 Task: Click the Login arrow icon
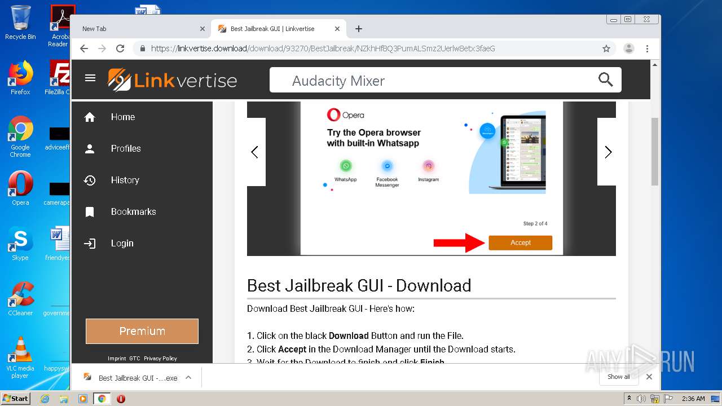click(x=90, y=243)
